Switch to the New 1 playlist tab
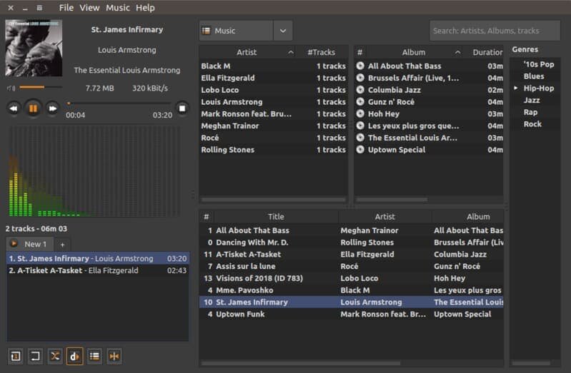 (30, 244)
